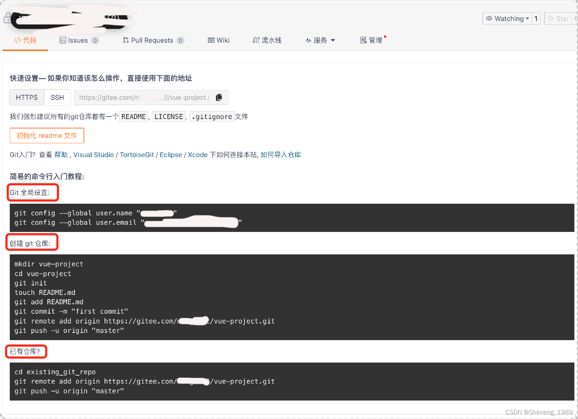Open the Xcode link
This screenshot has width=578, height=419.
(x=197, y=155)
